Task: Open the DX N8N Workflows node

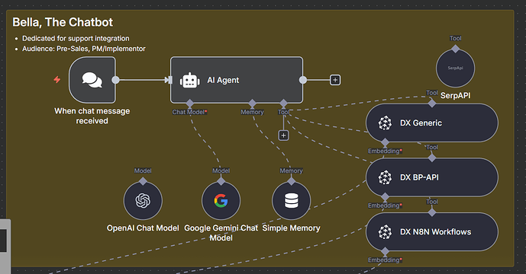Action: (x=432, y=232)
